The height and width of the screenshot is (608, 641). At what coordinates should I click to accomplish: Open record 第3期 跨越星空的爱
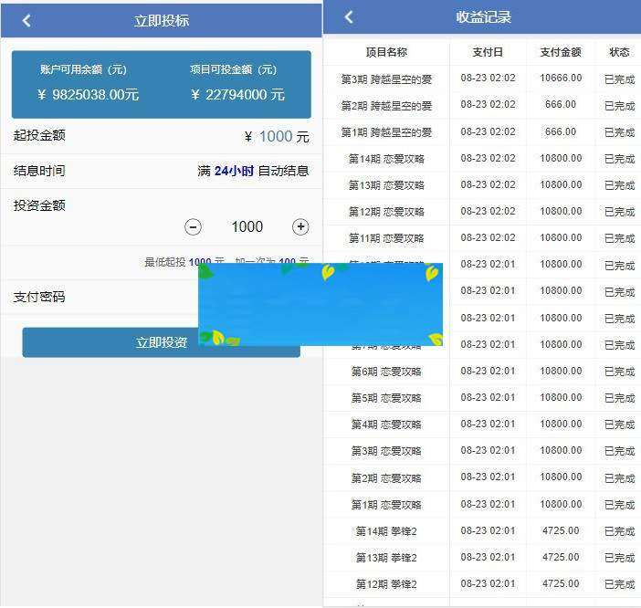pyautogui.click(x=386, y=79)
